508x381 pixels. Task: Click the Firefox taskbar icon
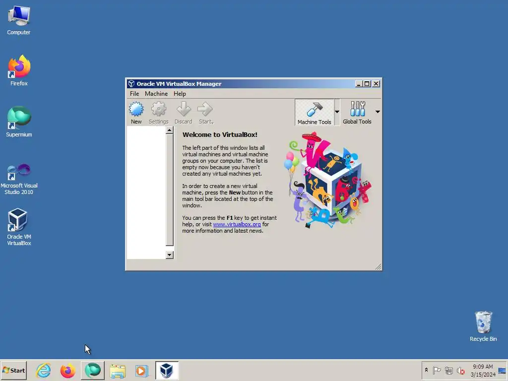(x=67, y=370)
